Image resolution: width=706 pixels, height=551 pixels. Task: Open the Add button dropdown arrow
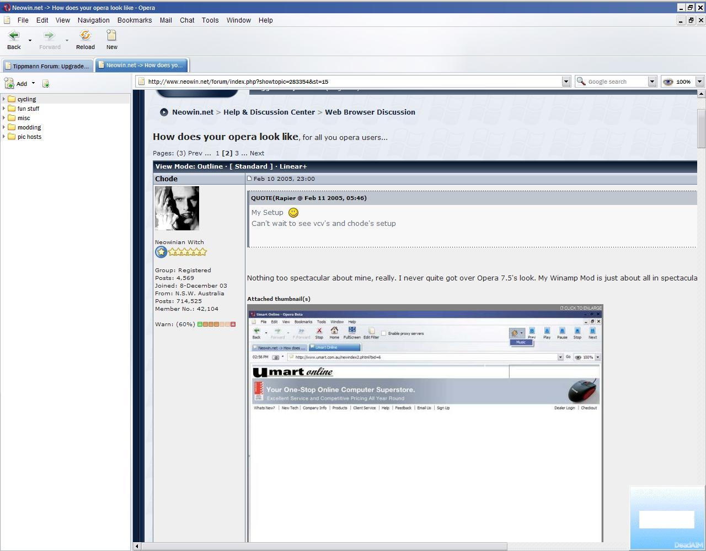click(x=33, y=84)
